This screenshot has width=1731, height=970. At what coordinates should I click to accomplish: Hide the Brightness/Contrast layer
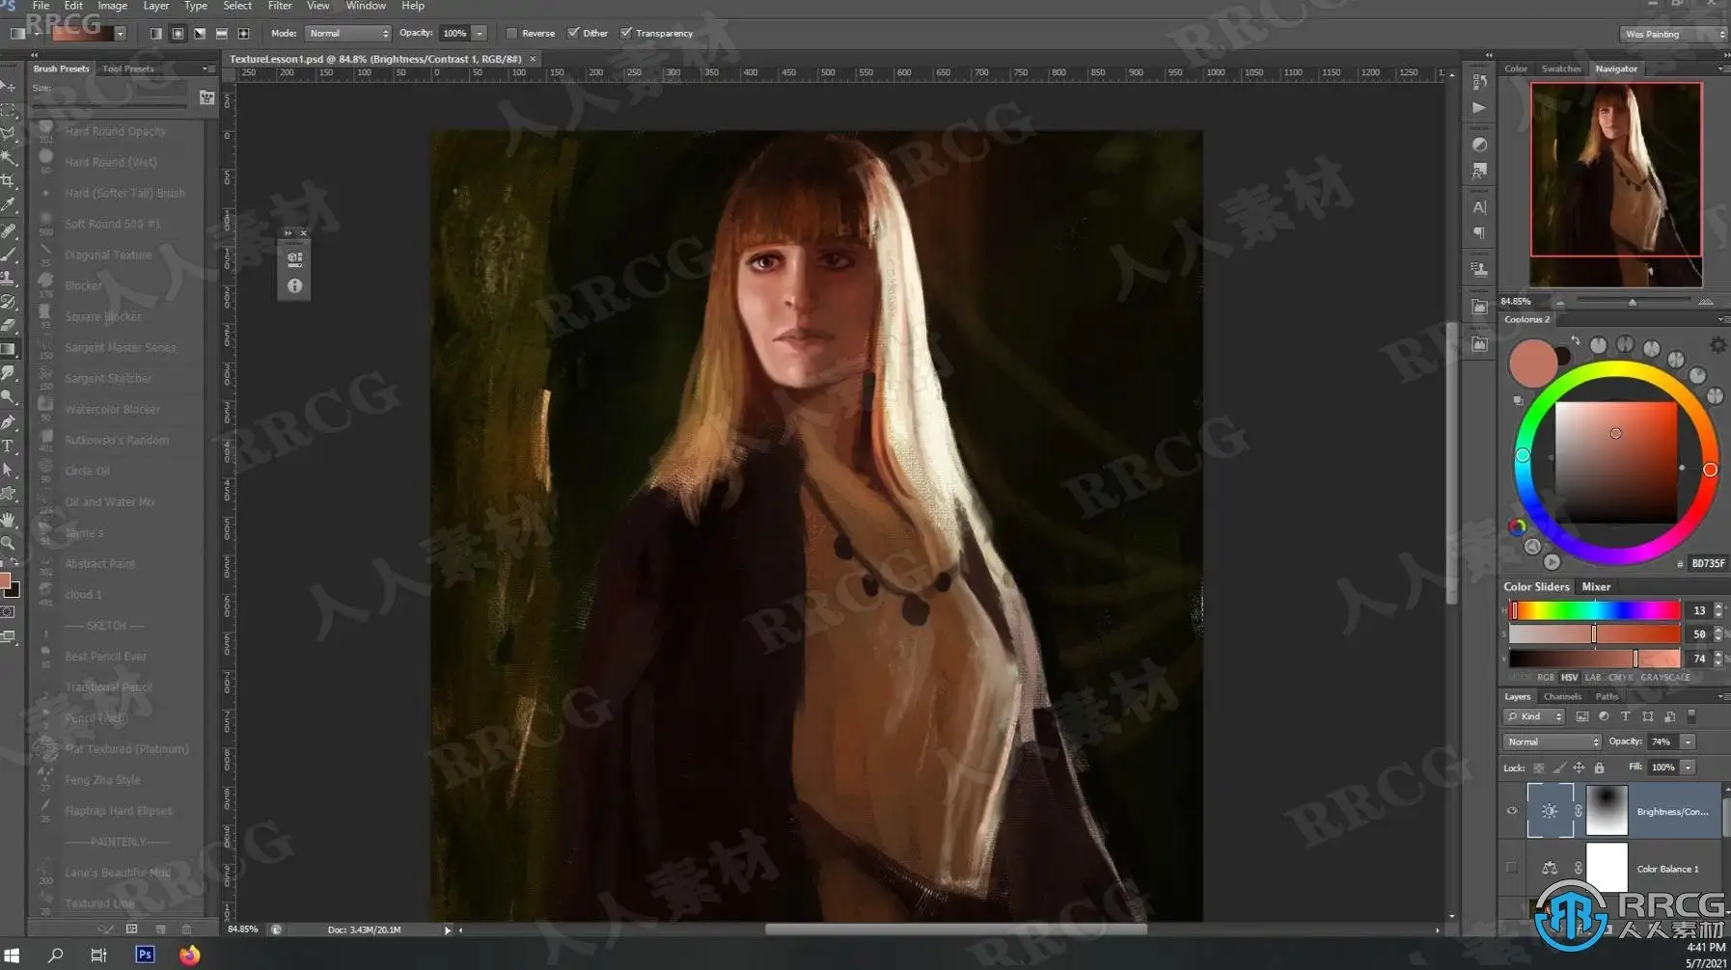click(x=1512, y=811)
